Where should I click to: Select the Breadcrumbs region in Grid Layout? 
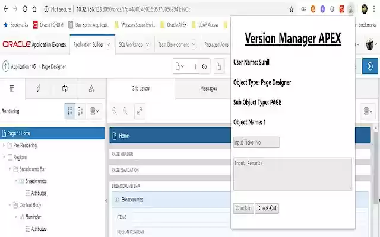[172, 200]
